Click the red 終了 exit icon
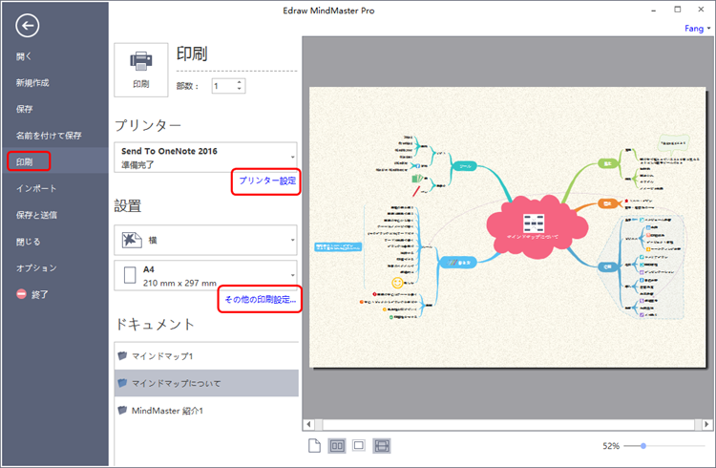 coord(22,294)
